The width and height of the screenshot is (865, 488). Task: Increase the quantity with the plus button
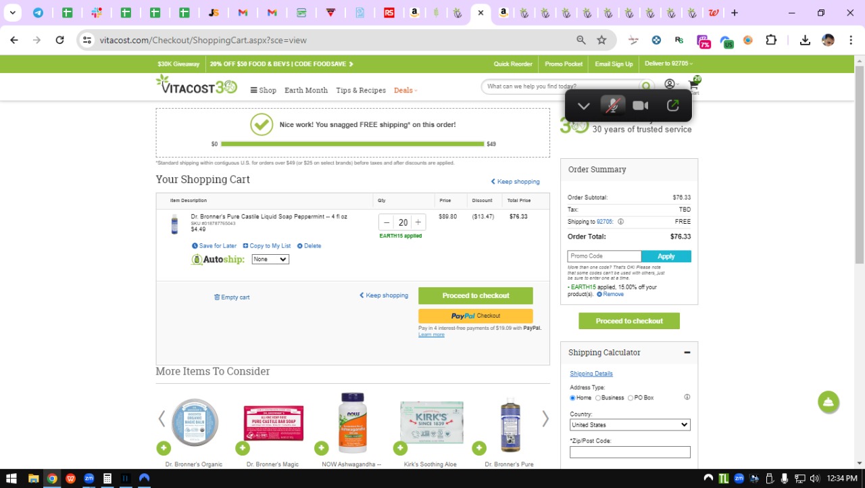[x=418, y=222]
